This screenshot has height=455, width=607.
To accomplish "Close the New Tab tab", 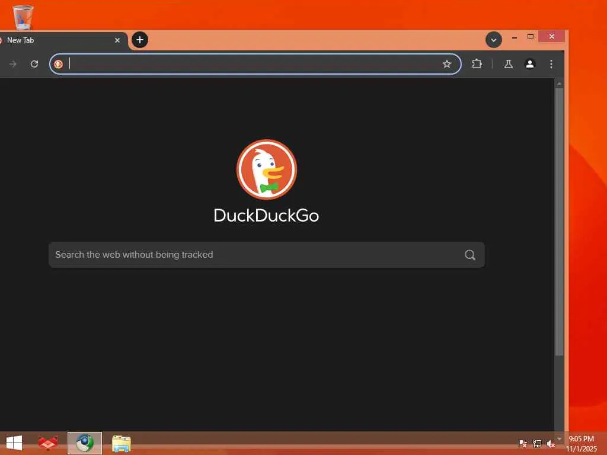I will click(117, 40).
